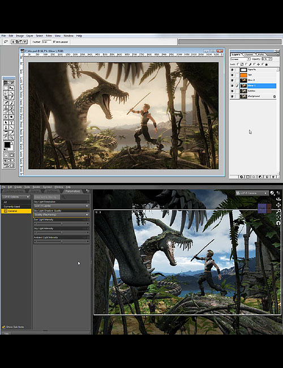Screen dimensions: 283x368
Task: Select the Notes tool in toolbox
Action: coord(6,133)
